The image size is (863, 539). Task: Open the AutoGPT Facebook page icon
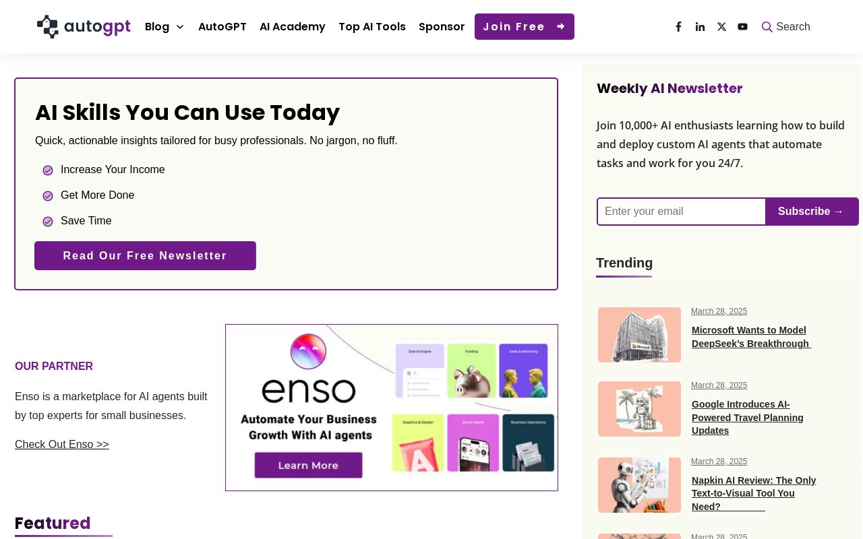pos(678,27)
